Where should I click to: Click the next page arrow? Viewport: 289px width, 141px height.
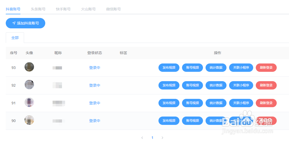click(162, 138)
